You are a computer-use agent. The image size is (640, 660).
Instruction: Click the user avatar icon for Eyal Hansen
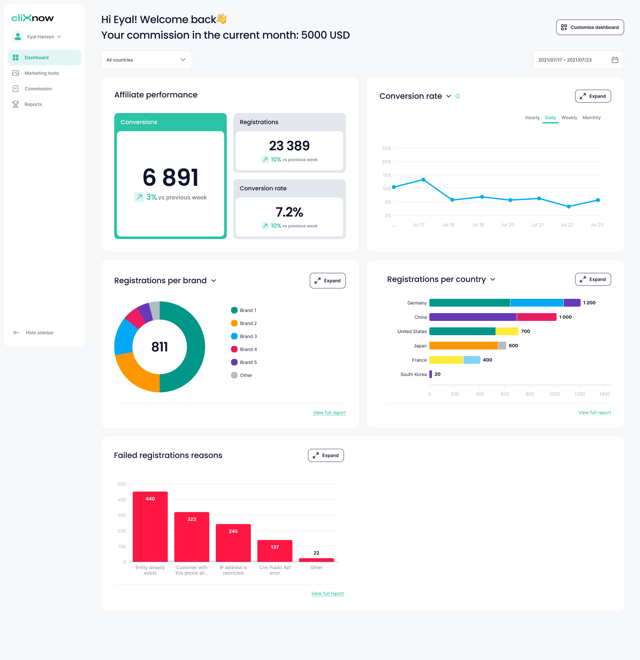(x=18, y=37)
